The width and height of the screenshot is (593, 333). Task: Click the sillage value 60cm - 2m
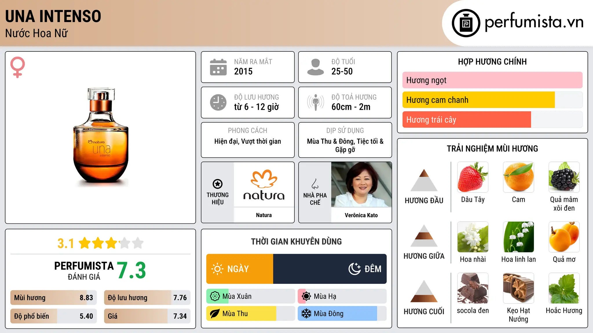tap(351, 107)
